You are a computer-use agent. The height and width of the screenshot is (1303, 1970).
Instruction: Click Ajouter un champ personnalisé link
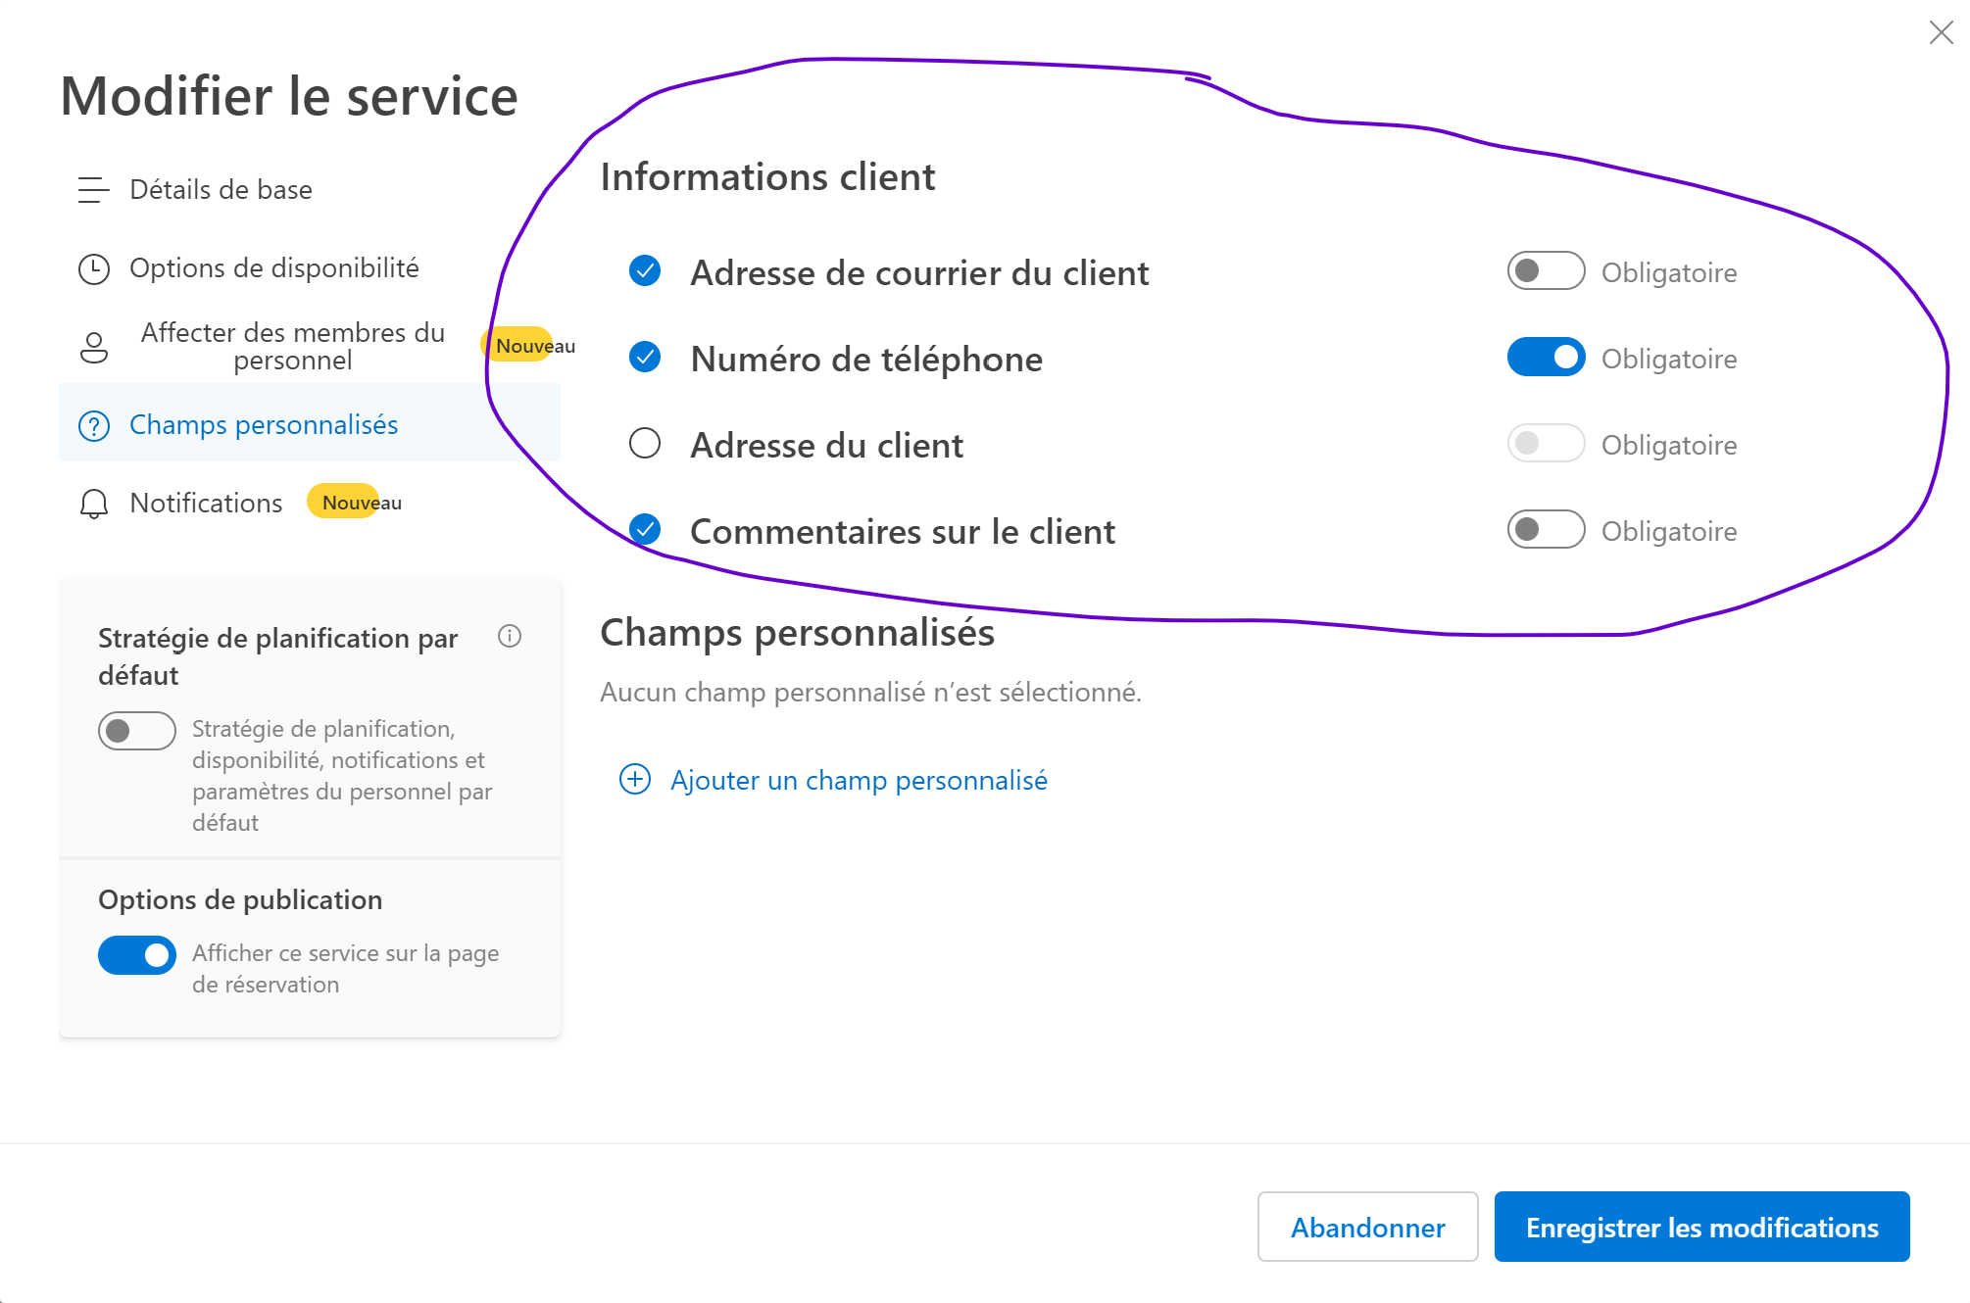[859, 781]
